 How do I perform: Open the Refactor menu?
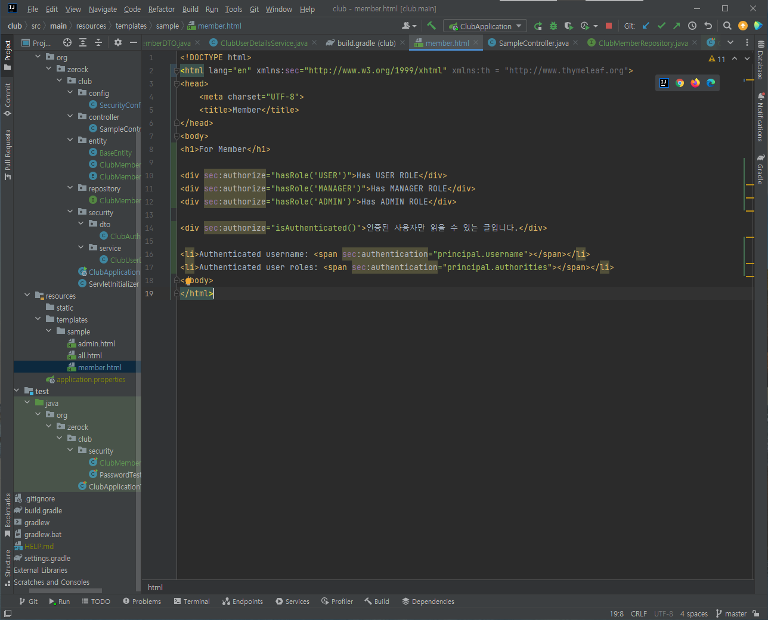click(x=162, y=9)
